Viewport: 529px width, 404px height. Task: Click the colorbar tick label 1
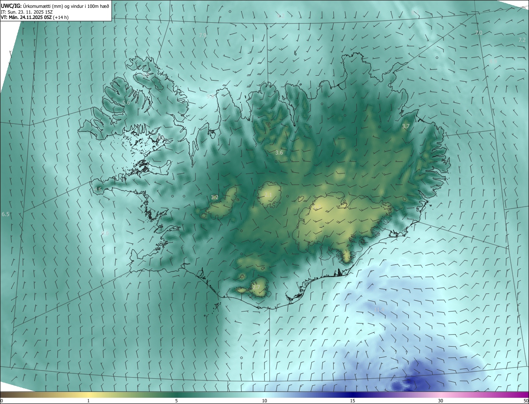click(x=88, y=401)
